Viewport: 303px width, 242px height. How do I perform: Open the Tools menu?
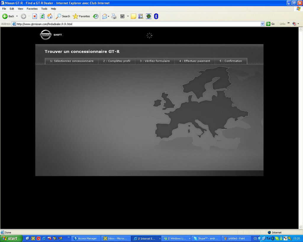[44, 9]
